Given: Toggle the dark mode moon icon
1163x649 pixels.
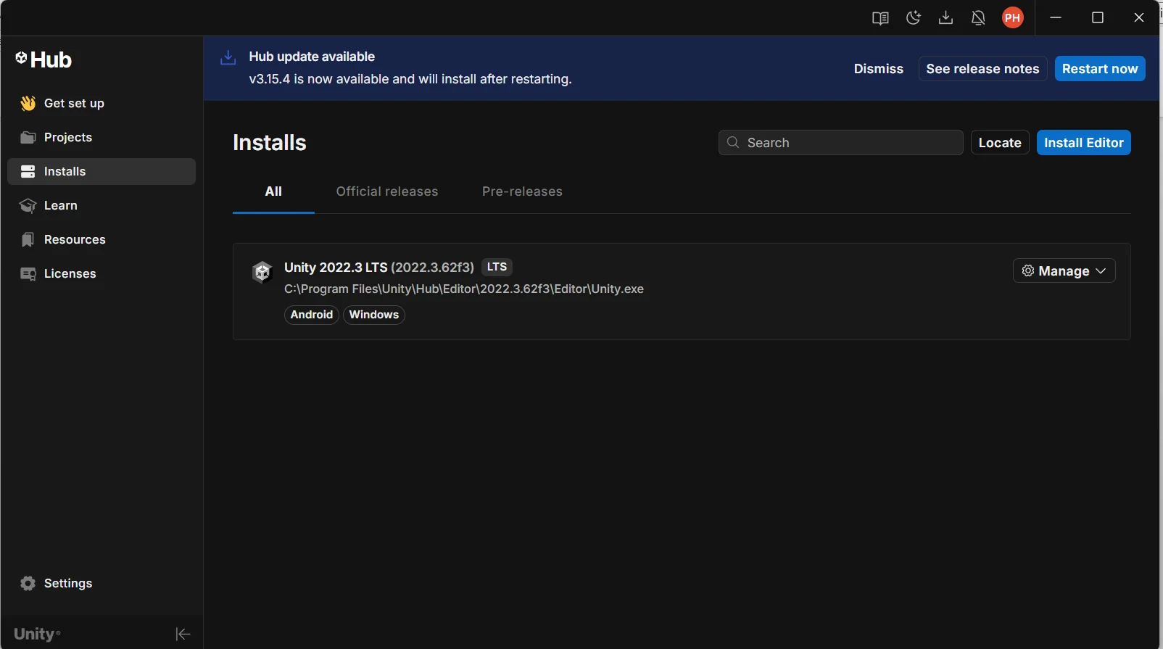Looking at the screenshot, I should click(x=914, y=18).
